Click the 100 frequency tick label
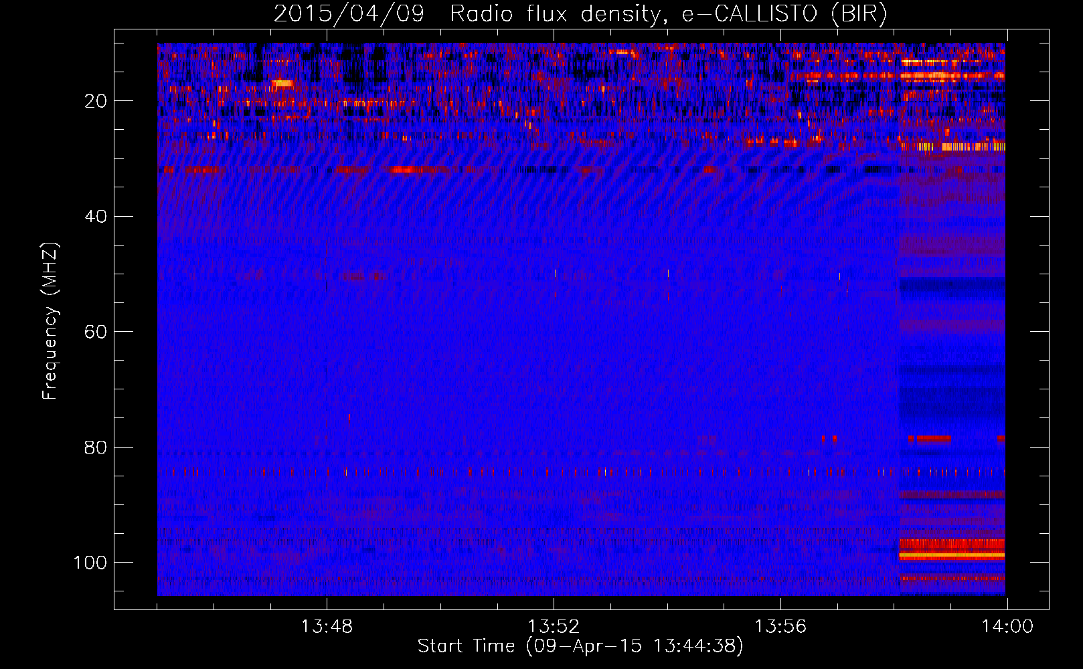The width and height of the screenshot is (1083, 669). (90, 563)
